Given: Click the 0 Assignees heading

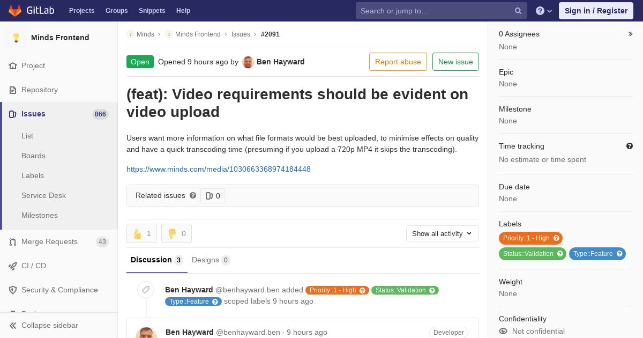Looking at the screenshot, I should coord(519,34).
